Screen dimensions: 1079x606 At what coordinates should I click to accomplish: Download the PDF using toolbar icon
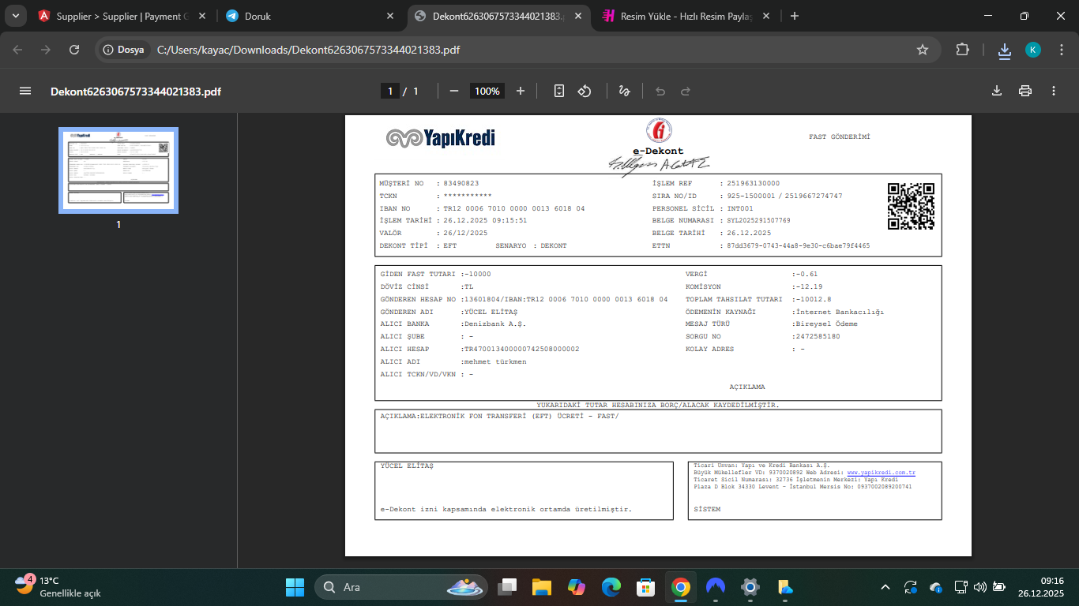[x=997, y=92]
